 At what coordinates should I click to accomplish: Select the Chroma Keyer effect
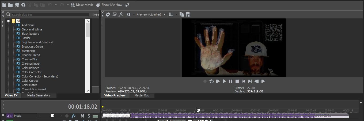point(31,64)
